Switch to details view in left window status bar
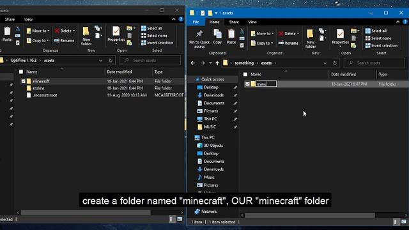Viewport: 409px width, 230px height. [171, 219]
